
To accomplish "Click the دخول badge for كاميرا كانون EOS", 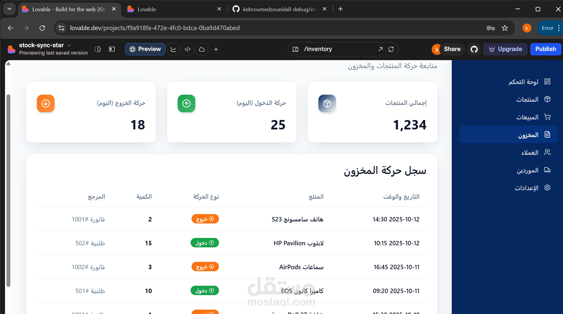I will pos(205,291).
